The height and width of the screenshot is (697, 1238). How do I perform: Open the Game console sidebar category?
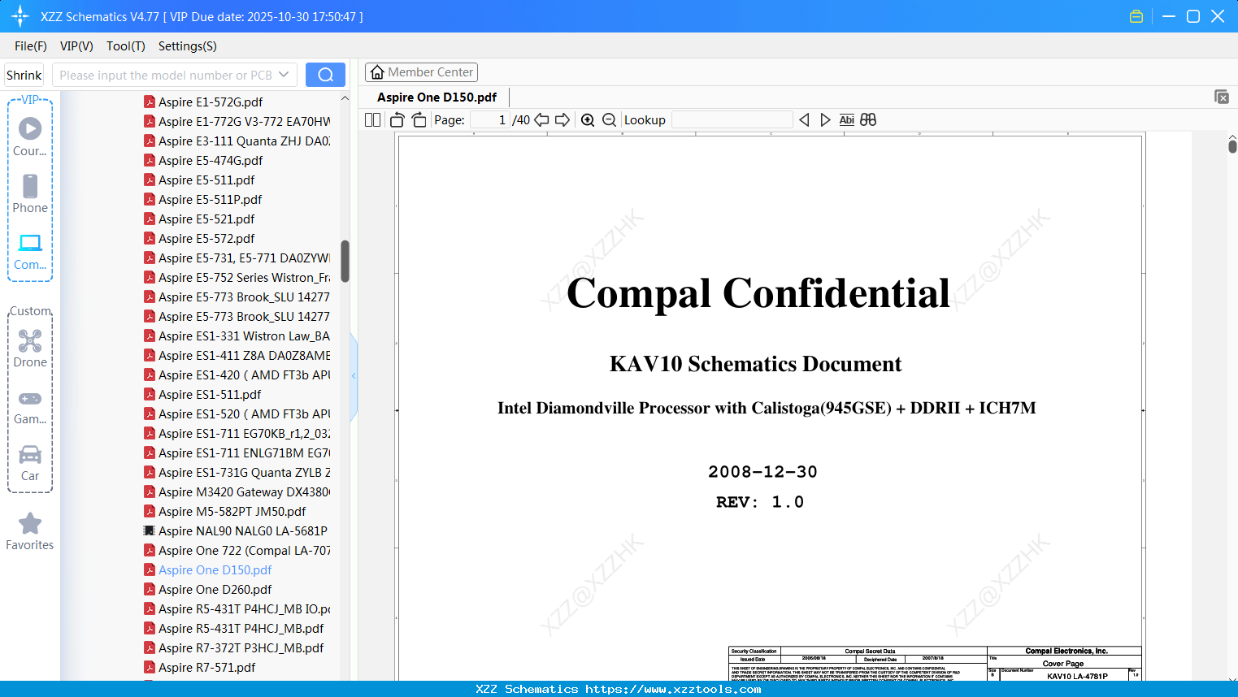point(30,406)
